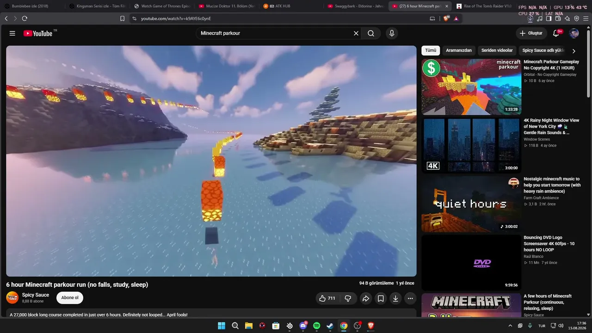Open Windows Start menu
The image size is (592, 333).
[x=222, y=326]
